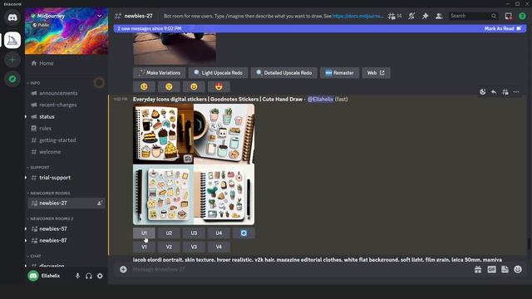Expand threads arrow beside trial-support
The height and width of the screenshot is (299, 532).
(26, 178)
